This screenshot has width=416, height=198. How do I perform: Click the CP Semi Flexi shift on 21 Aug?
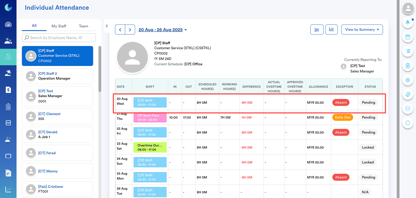point(150,118)
